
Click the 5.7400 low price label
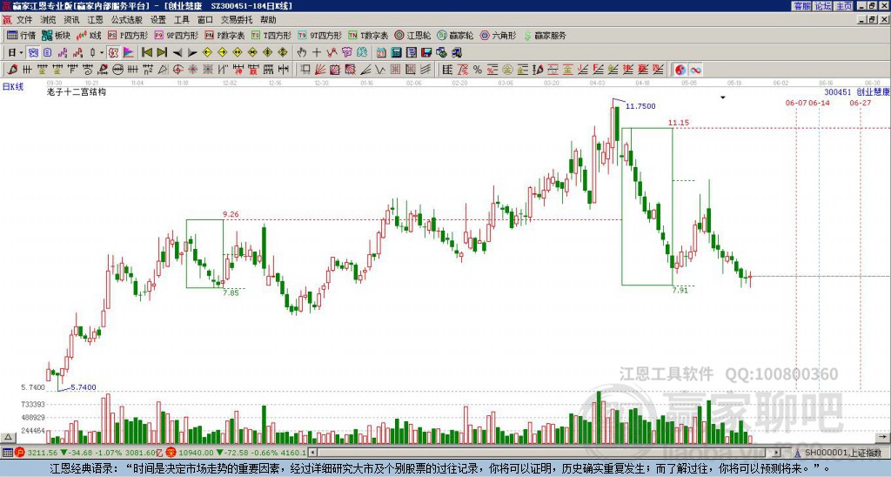pyautogui.click(x=84, y=387)
